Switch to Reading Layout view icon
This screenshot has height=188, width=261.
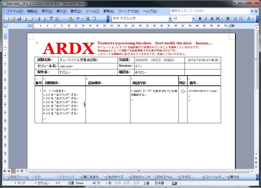tap(22, 171)
